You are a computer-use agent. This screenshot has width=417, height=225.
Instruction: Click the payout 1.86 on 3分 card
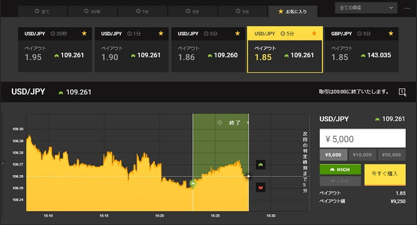click(x=186, y=57)
